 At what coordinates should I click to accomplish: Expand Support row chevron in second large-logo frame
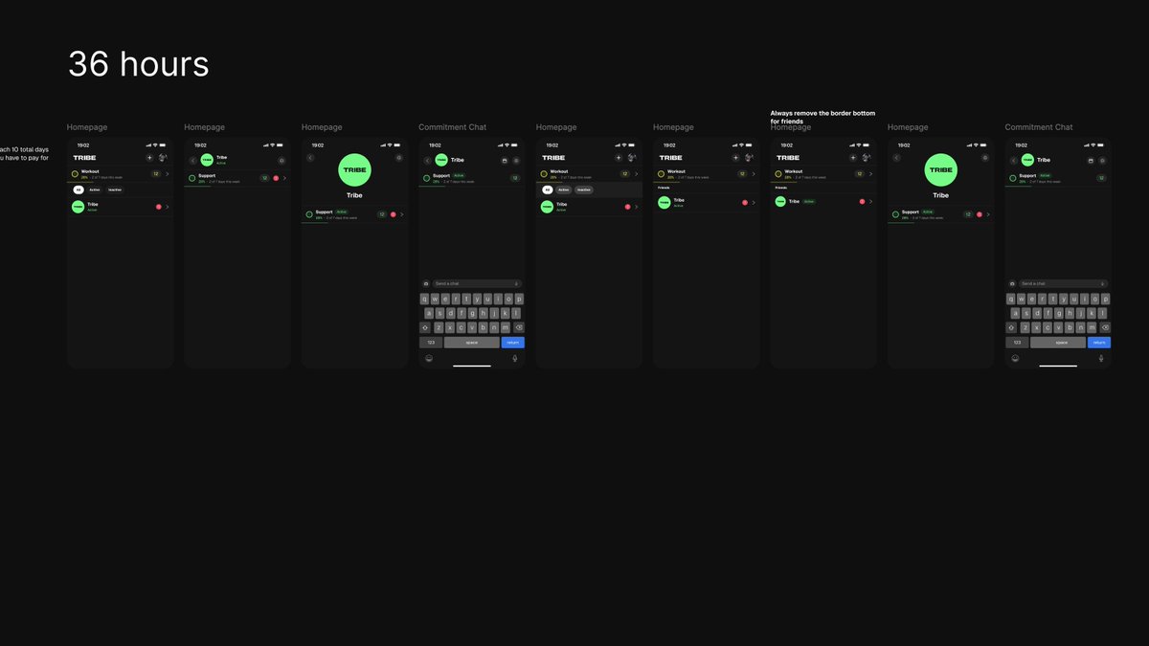[988, 214]
